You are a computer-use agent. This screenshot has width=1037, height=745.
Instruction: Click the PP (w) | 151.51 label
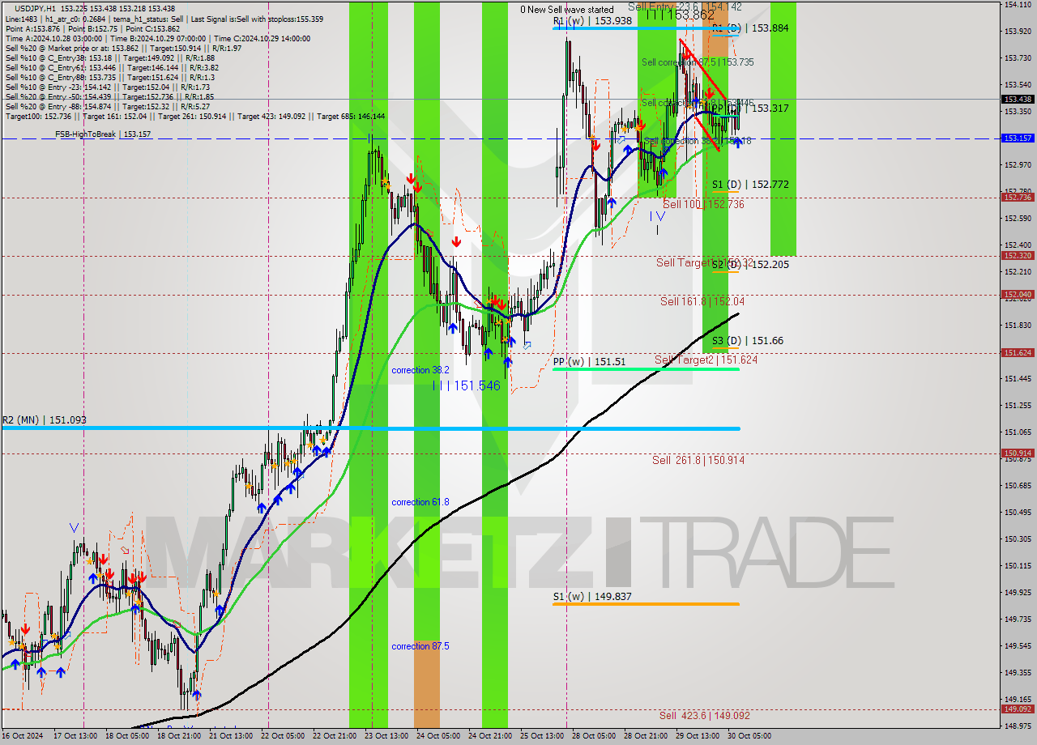(589, 362)
